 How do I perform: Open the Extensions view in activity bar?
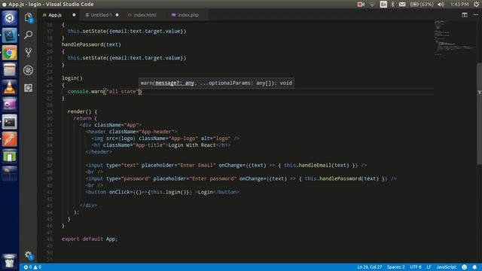[x=29, y=88]
